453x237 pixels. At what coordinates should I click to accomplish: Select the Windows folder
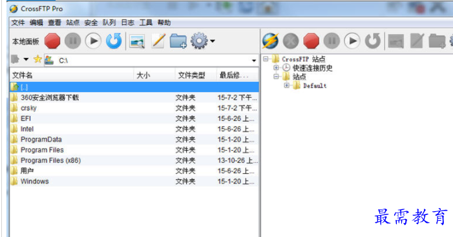coord(134,181)
